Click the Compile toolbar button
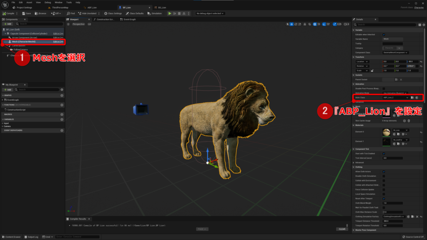The height and width of the screenshot is (240, 427). [x=8, y=13]
